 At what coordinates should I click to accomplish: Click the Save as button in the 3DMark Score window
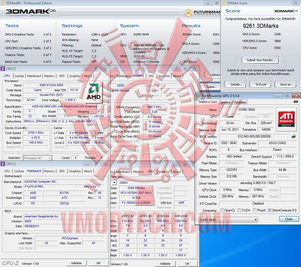(x=286, y=84)
